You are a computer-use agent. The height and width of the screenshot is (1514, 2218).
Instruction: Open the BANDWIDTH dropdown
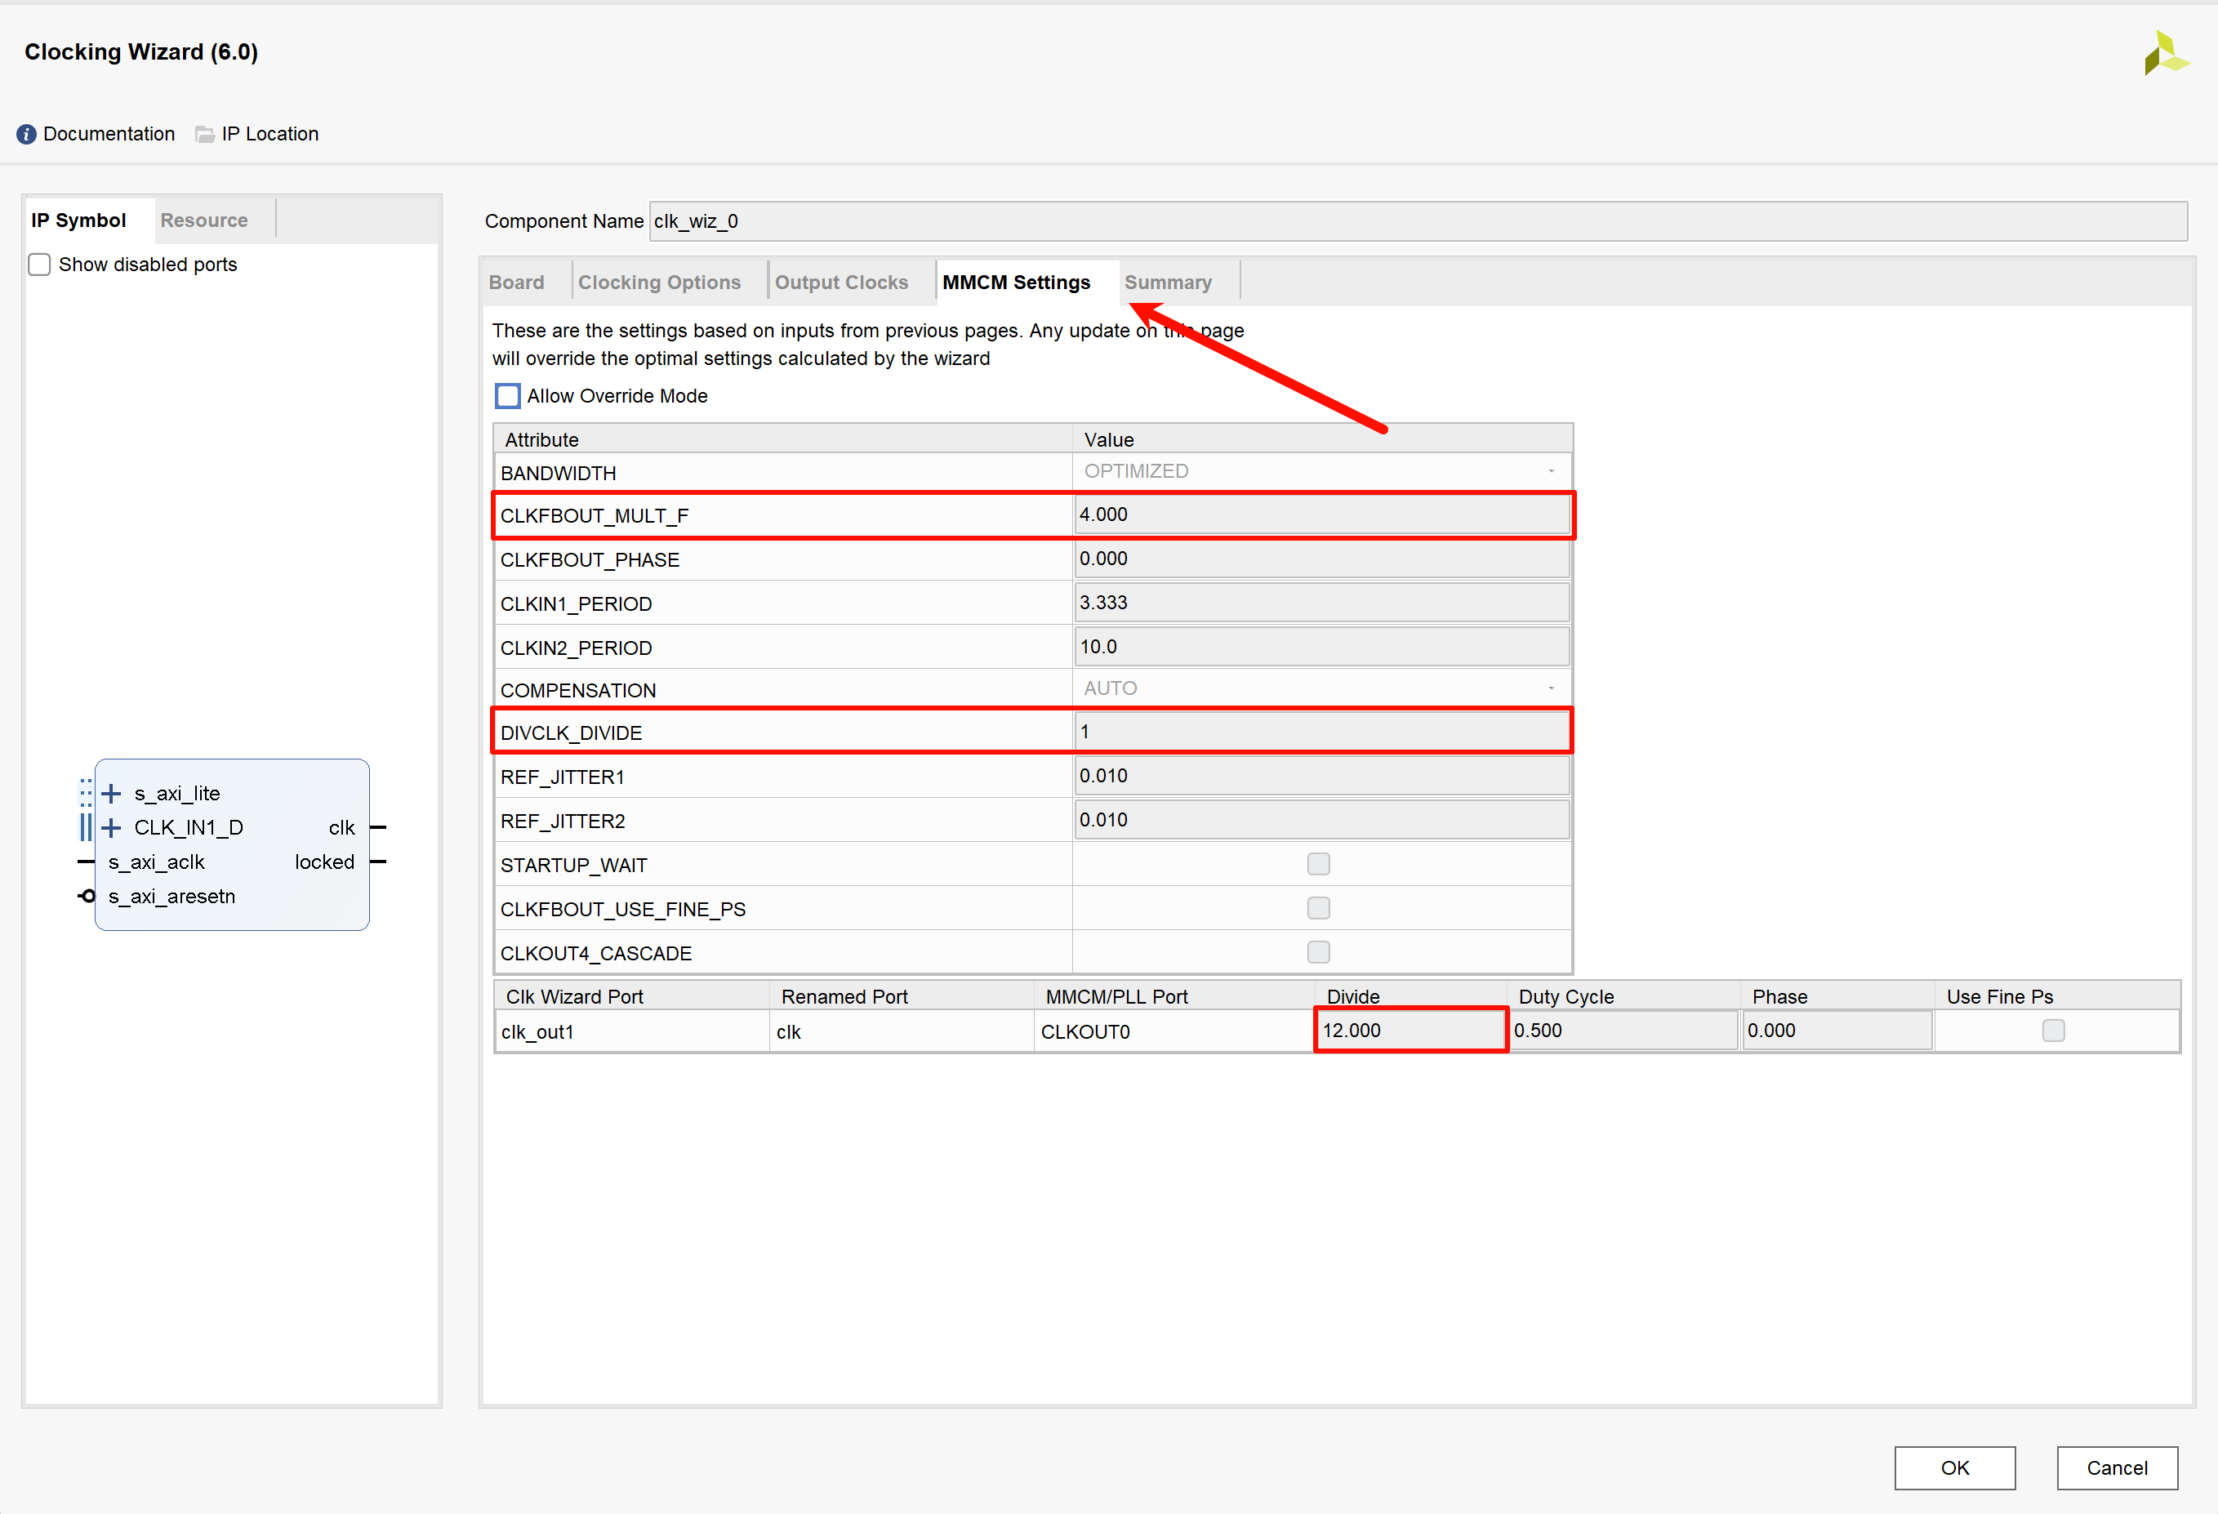coord(1322,471)
